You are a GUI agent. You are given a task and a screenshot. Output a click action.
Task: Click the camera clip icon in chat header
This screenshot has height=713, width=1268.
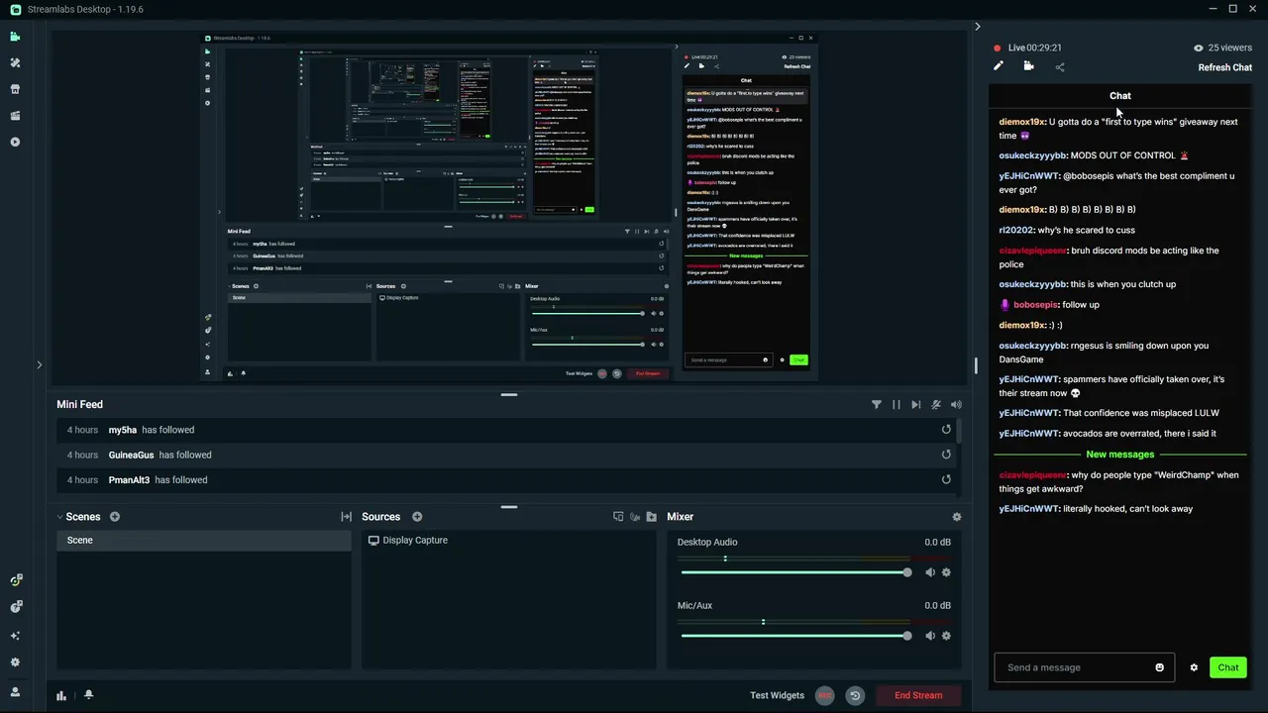pyautogui.click(x=1028, y=66)
